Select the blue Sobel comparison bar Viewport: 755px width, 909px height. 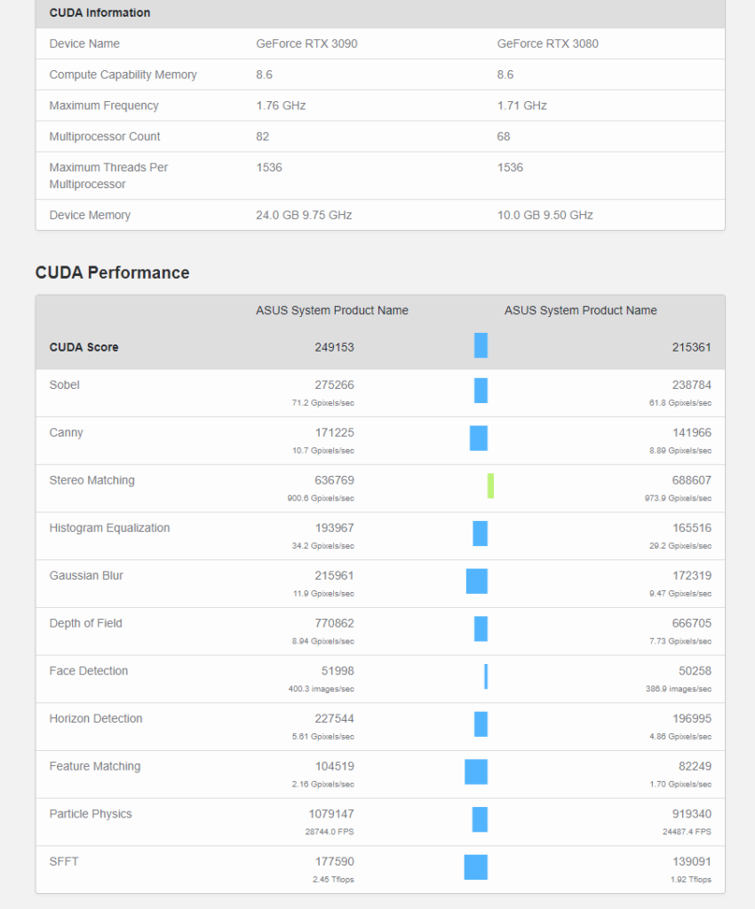pos(481,391)
